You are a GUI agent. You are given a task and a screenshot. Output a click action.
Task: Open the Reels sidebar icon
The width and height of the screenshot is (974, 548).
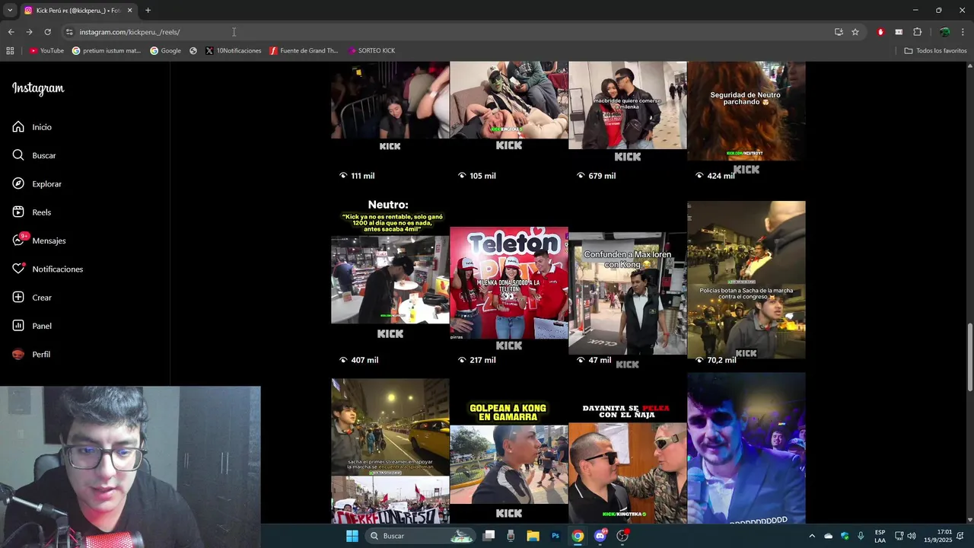click(x=18, y=212)
